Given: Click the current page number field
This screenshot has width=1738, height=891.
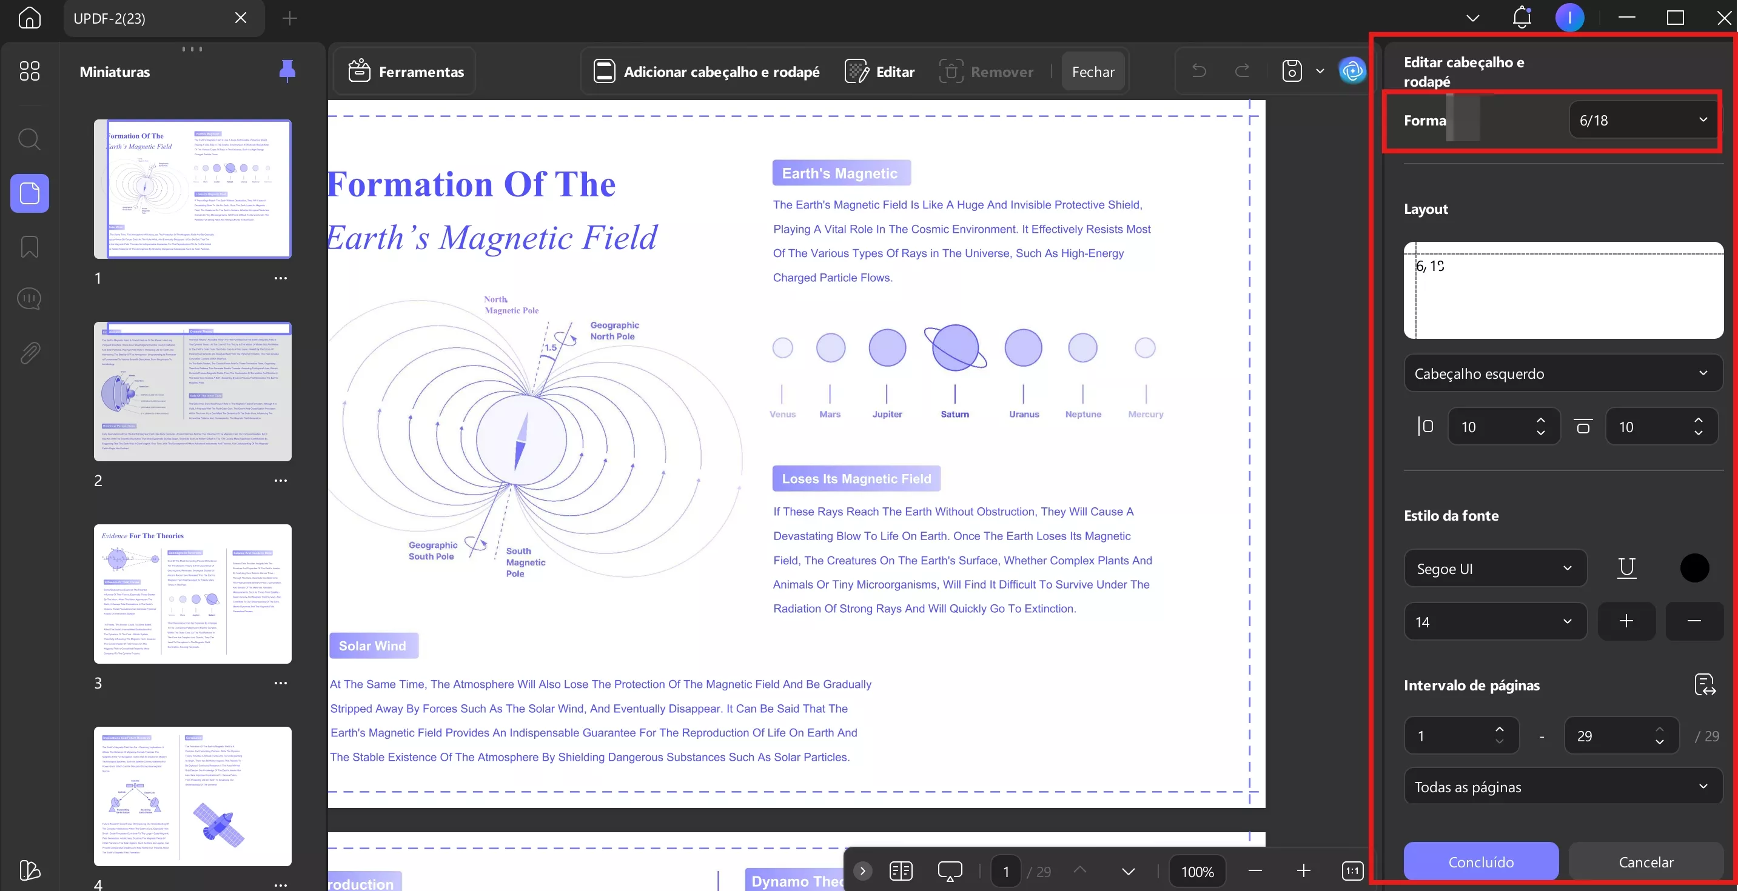Looking at the screenshot, I should [x=1005, y=872].
